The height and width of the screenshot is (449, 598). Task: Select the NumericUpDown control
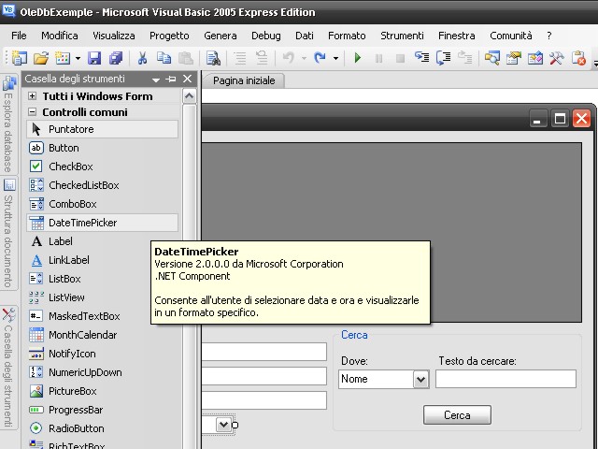pos(102,372)
